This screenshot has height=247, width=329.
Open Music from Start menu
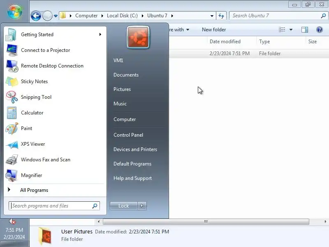pos(120,104)
